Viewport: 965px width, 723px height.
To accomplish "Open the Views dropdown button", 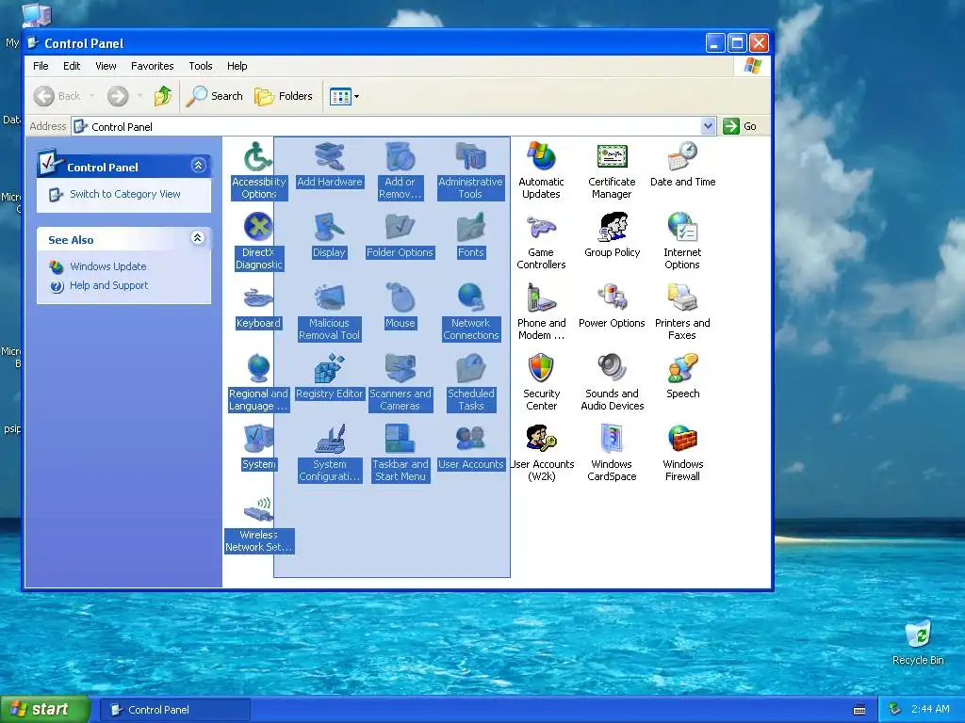I will click(344, 97).
